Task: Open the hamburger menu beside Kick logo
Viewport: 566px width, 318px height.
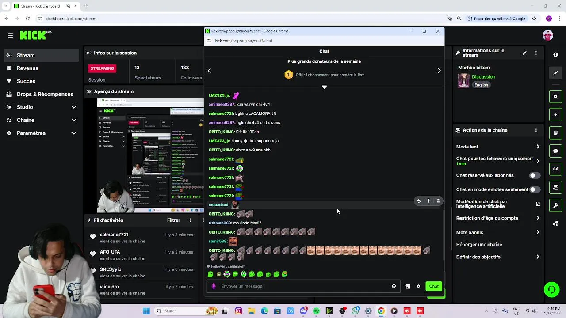Action: pos(10,35)
